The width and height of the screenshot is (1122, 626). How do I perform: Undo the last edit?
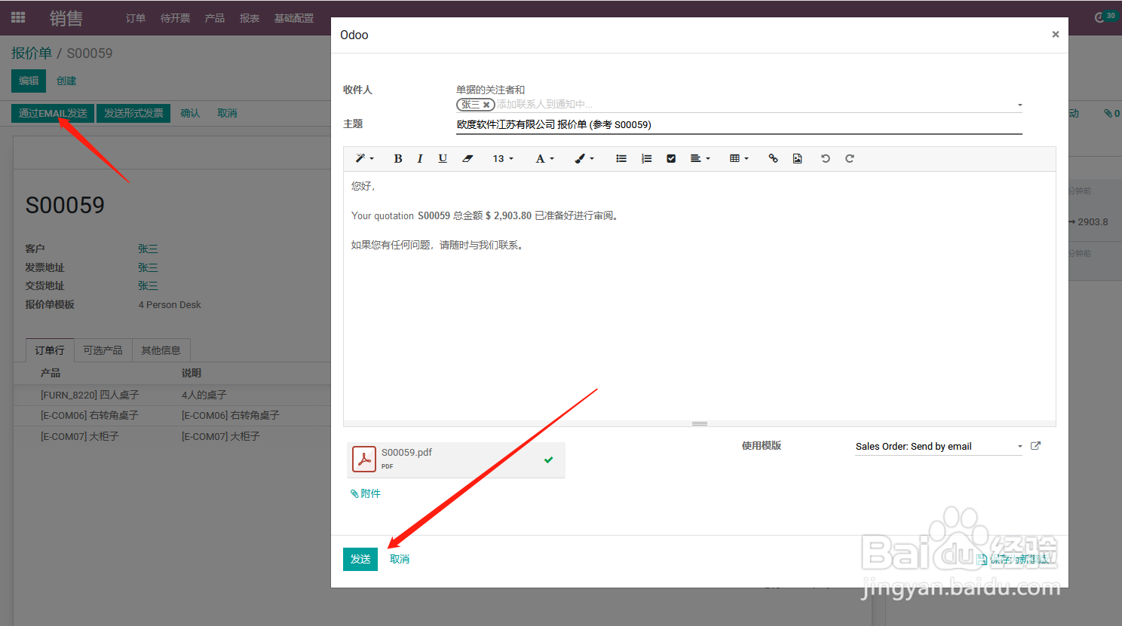tap(826, 158)
